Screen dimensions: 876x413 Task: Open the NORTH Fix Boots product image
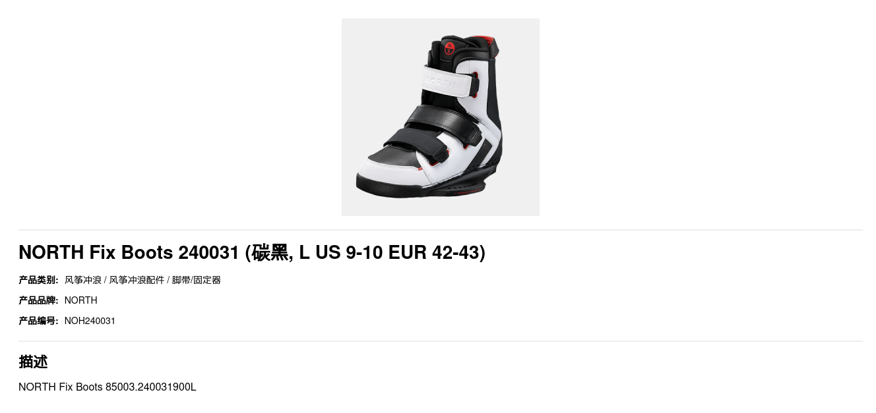click(x=440, y=117)
